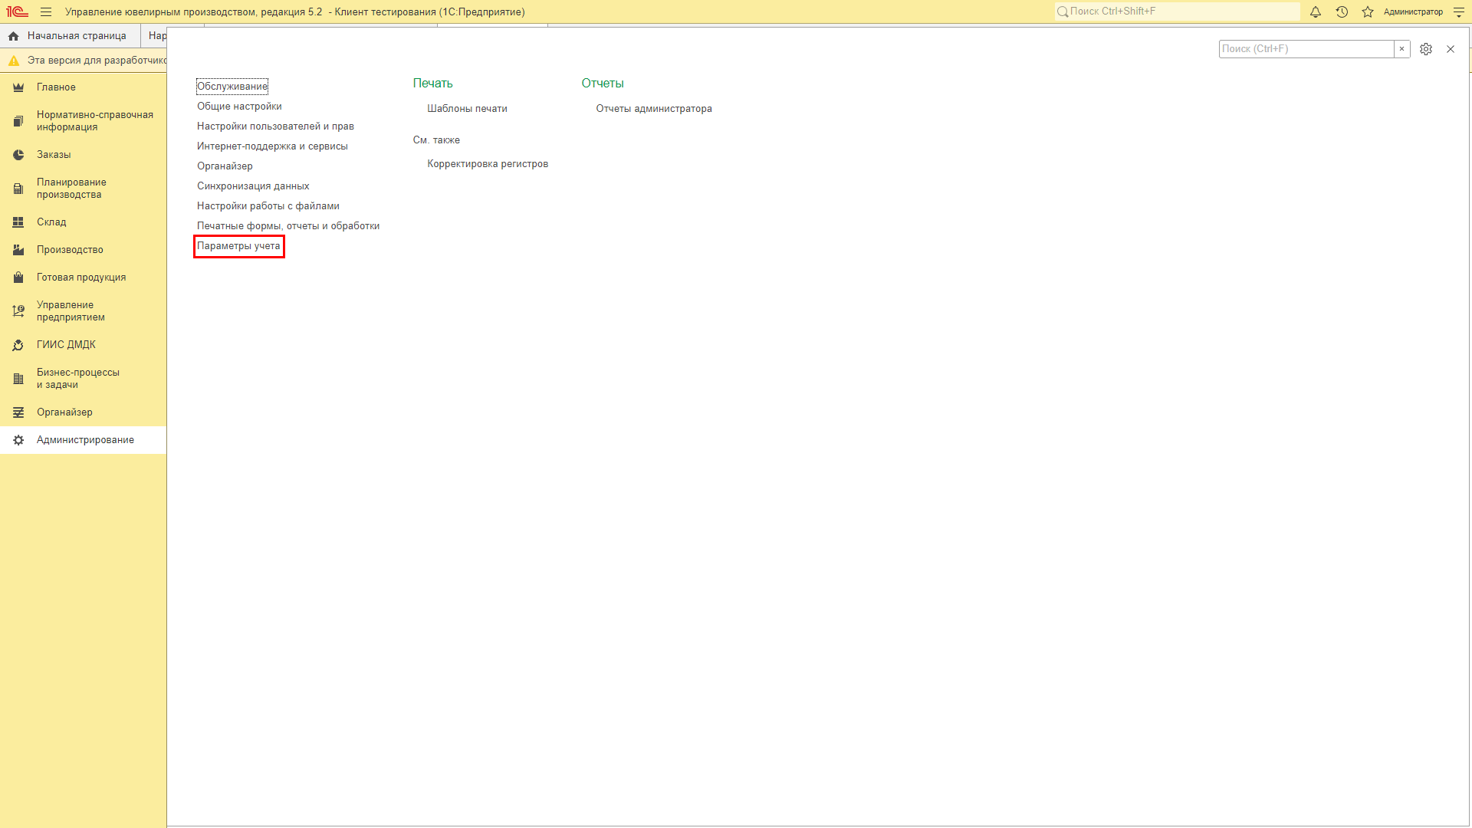Click the grid icon beside Склад
The image size is (1472, 828).
click(x=18, y=222)
